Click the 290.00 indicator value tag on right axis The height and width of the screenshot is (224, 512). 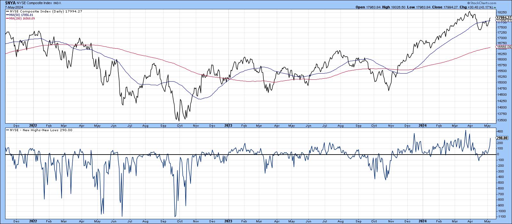[502, 138]
